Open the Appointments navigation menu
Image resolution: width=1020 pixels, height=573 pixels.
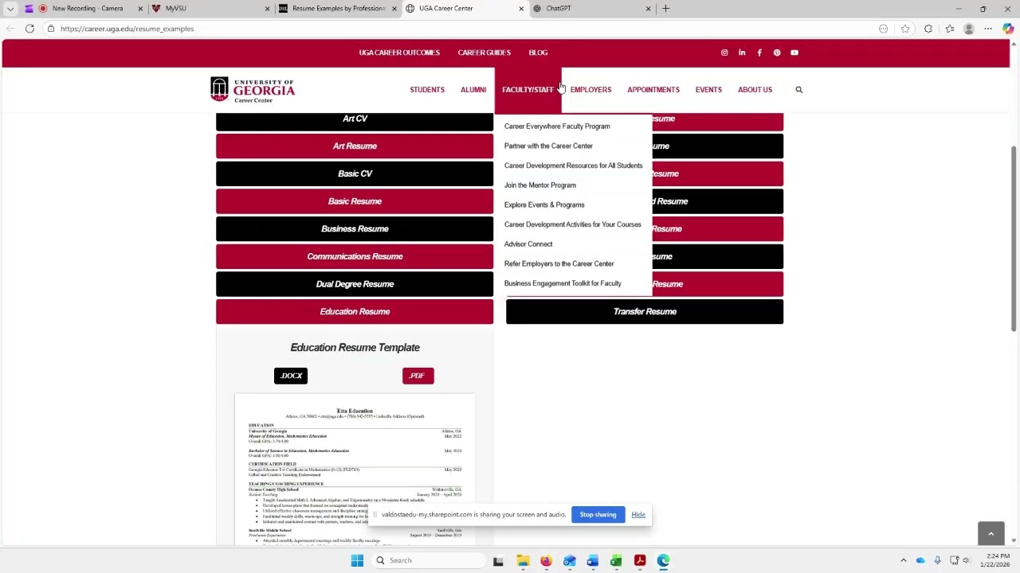pos(653,90)
